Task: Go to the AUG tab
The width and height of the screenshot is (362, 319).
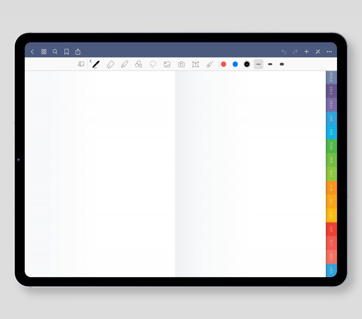Action: coord(331,215)
